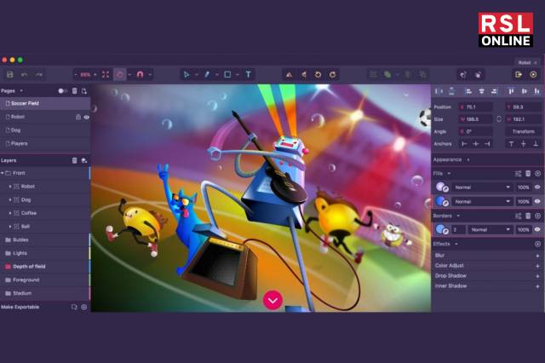Toggle the left horizontal anchor
The image size is (545, 363).
(464, 144)
